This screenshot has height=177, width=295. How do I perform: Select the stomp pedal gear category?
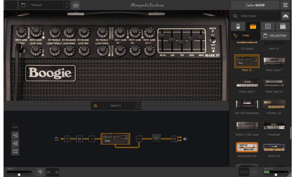coord(238,26)
